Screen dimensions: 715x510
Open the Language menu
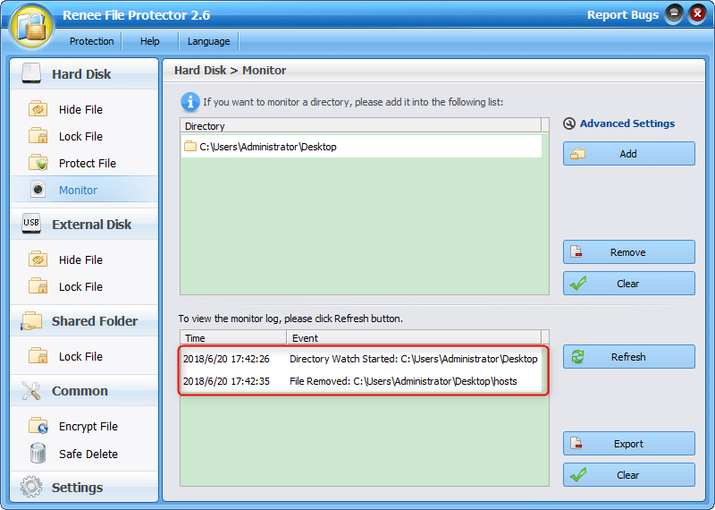208,41
